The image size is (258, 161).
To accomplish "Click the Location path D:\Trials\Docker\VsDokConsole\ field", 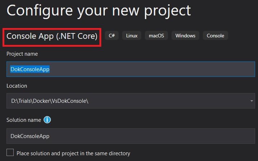I will click(x=108, y=101).
